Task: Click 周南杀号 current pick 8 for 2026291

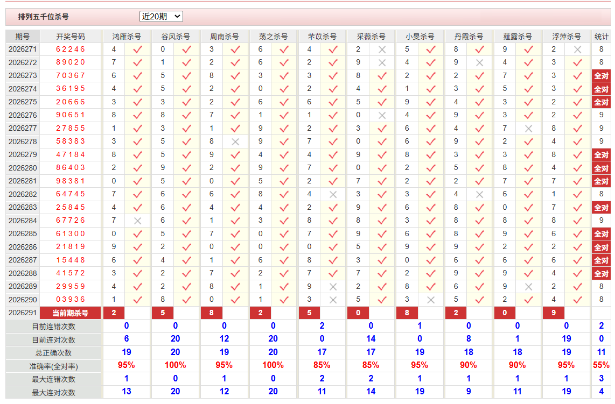Action: point(212,313)
